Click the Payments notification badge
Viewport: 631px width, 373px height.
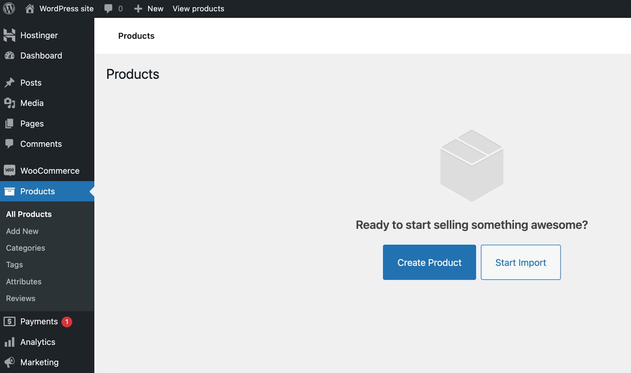67,321
